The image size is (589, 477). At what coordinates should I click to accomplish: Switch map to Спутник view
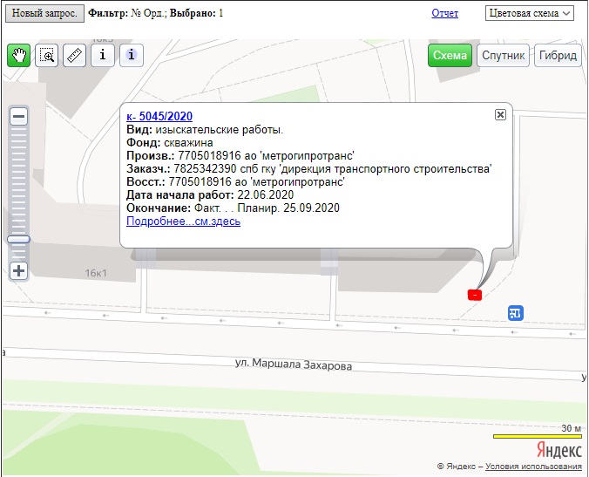coord(504,56)
